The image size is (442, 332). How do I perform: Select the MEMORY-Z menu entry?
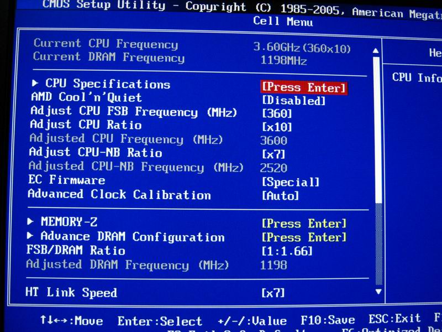click(69, 222)
